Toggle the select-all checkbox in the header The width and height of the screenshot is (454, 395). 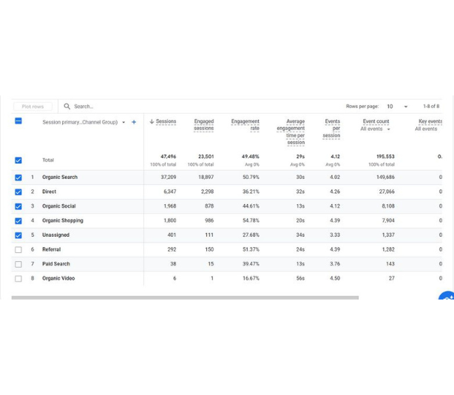tap(18, 121)
